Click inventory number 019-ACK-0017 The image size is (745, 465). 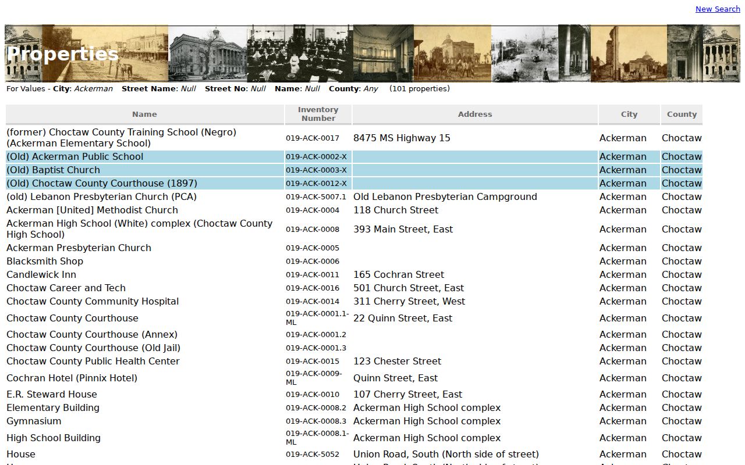click(x=313, y=138)
